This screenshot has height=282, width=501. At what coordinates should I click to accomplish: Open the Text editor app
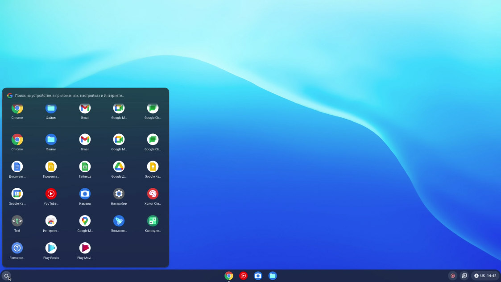point(17,221)
